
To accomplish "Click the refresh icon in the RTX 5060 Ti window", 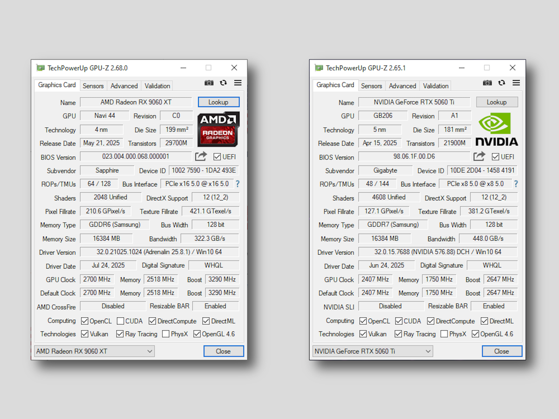I will (502, 83).
